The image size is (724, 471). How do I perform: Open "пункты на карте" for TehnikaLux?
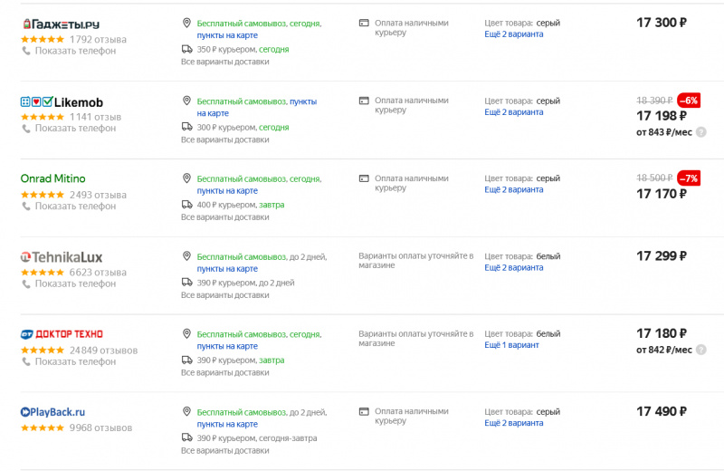(227, 269)
